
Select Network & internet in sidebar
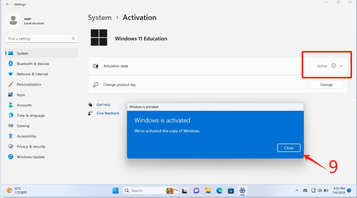[x=32, y=74]
